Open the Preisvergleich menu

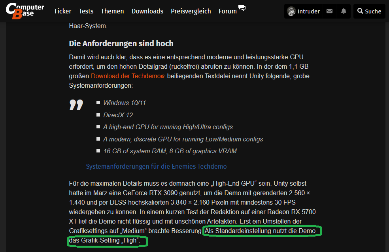[x=191, y=11]
